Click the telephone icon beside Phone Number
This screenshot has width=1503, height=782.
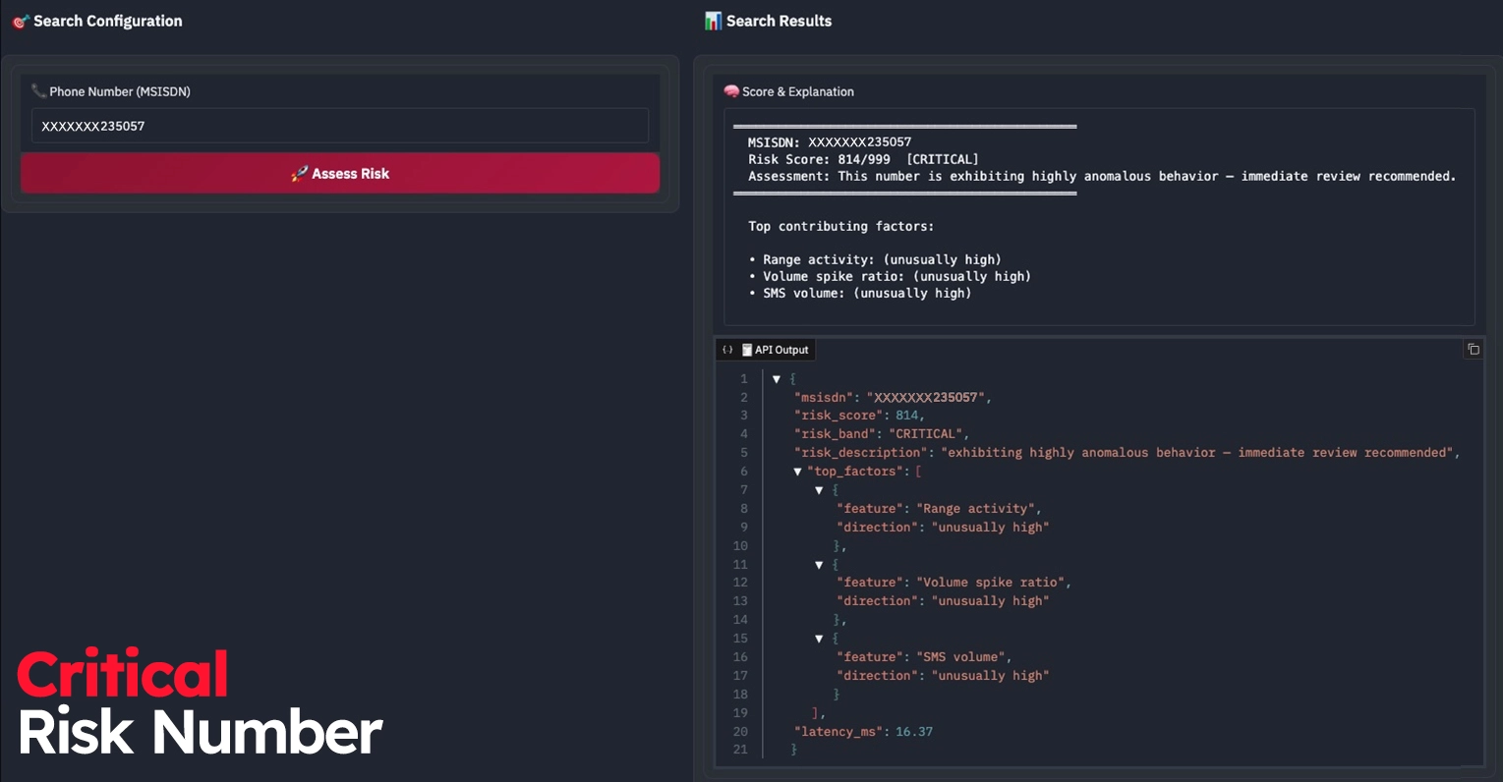click(x=39, y=91)
